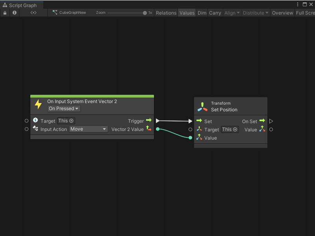The width and height of the screenshot is (315, 236).
Task: Click the Transform icon on Set Position node
Action: pos(202,107)
